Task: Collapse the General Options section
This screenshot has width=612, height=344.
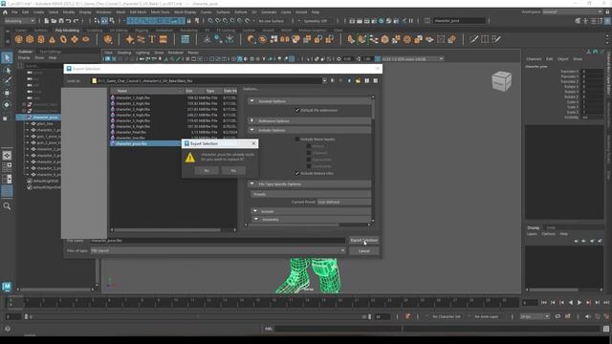Action: point(252,101)
